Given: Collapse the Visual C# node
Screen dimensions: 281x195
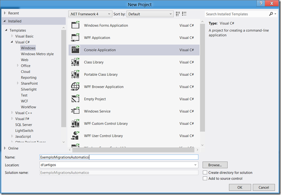Looking at the screenshot, I should click(x=12, y=42).
